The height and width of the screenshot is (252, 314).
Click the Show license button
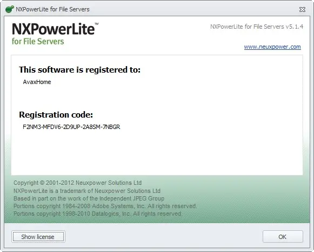tap(38, 236)
